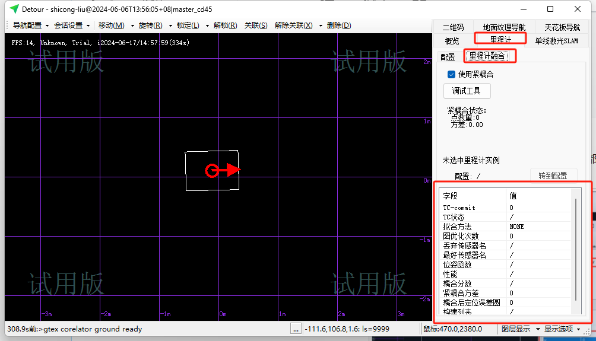The width and height of the screenshot is (596, 341).
Task: Open dropdown arrow next to 移动(M)
Action: (132, 26)
